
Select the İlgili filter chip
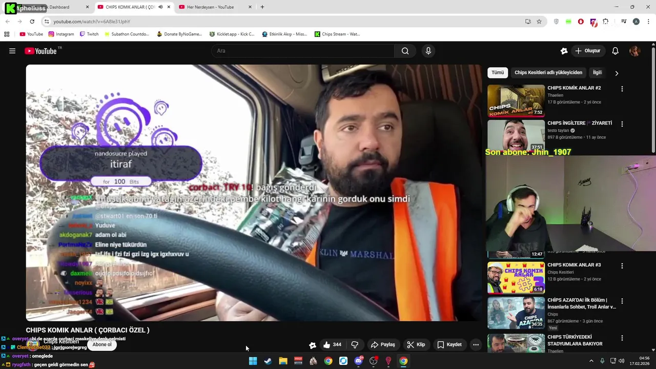(597, 73)
